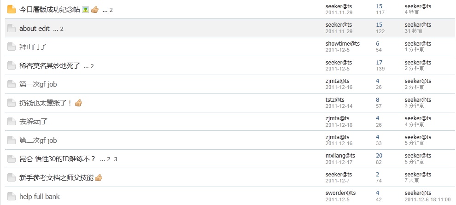Open the thread 稀客莫名其妙地死了
The height and width of the screenshot is (205, 456).
tap(49, 66)
